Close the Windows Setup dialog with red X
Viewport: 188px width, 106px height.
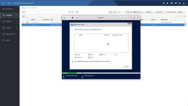130,24
